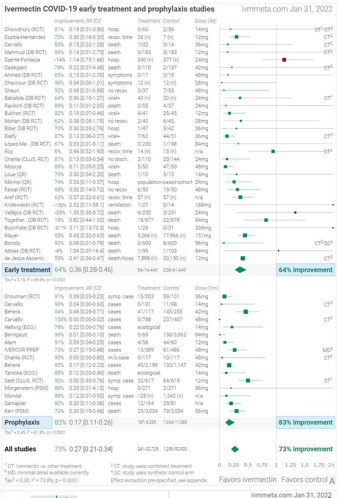Click the green Seet (CLUS. RCT) square marker
Viewport: 339px width, 498px height.
(x=248, y=381)
